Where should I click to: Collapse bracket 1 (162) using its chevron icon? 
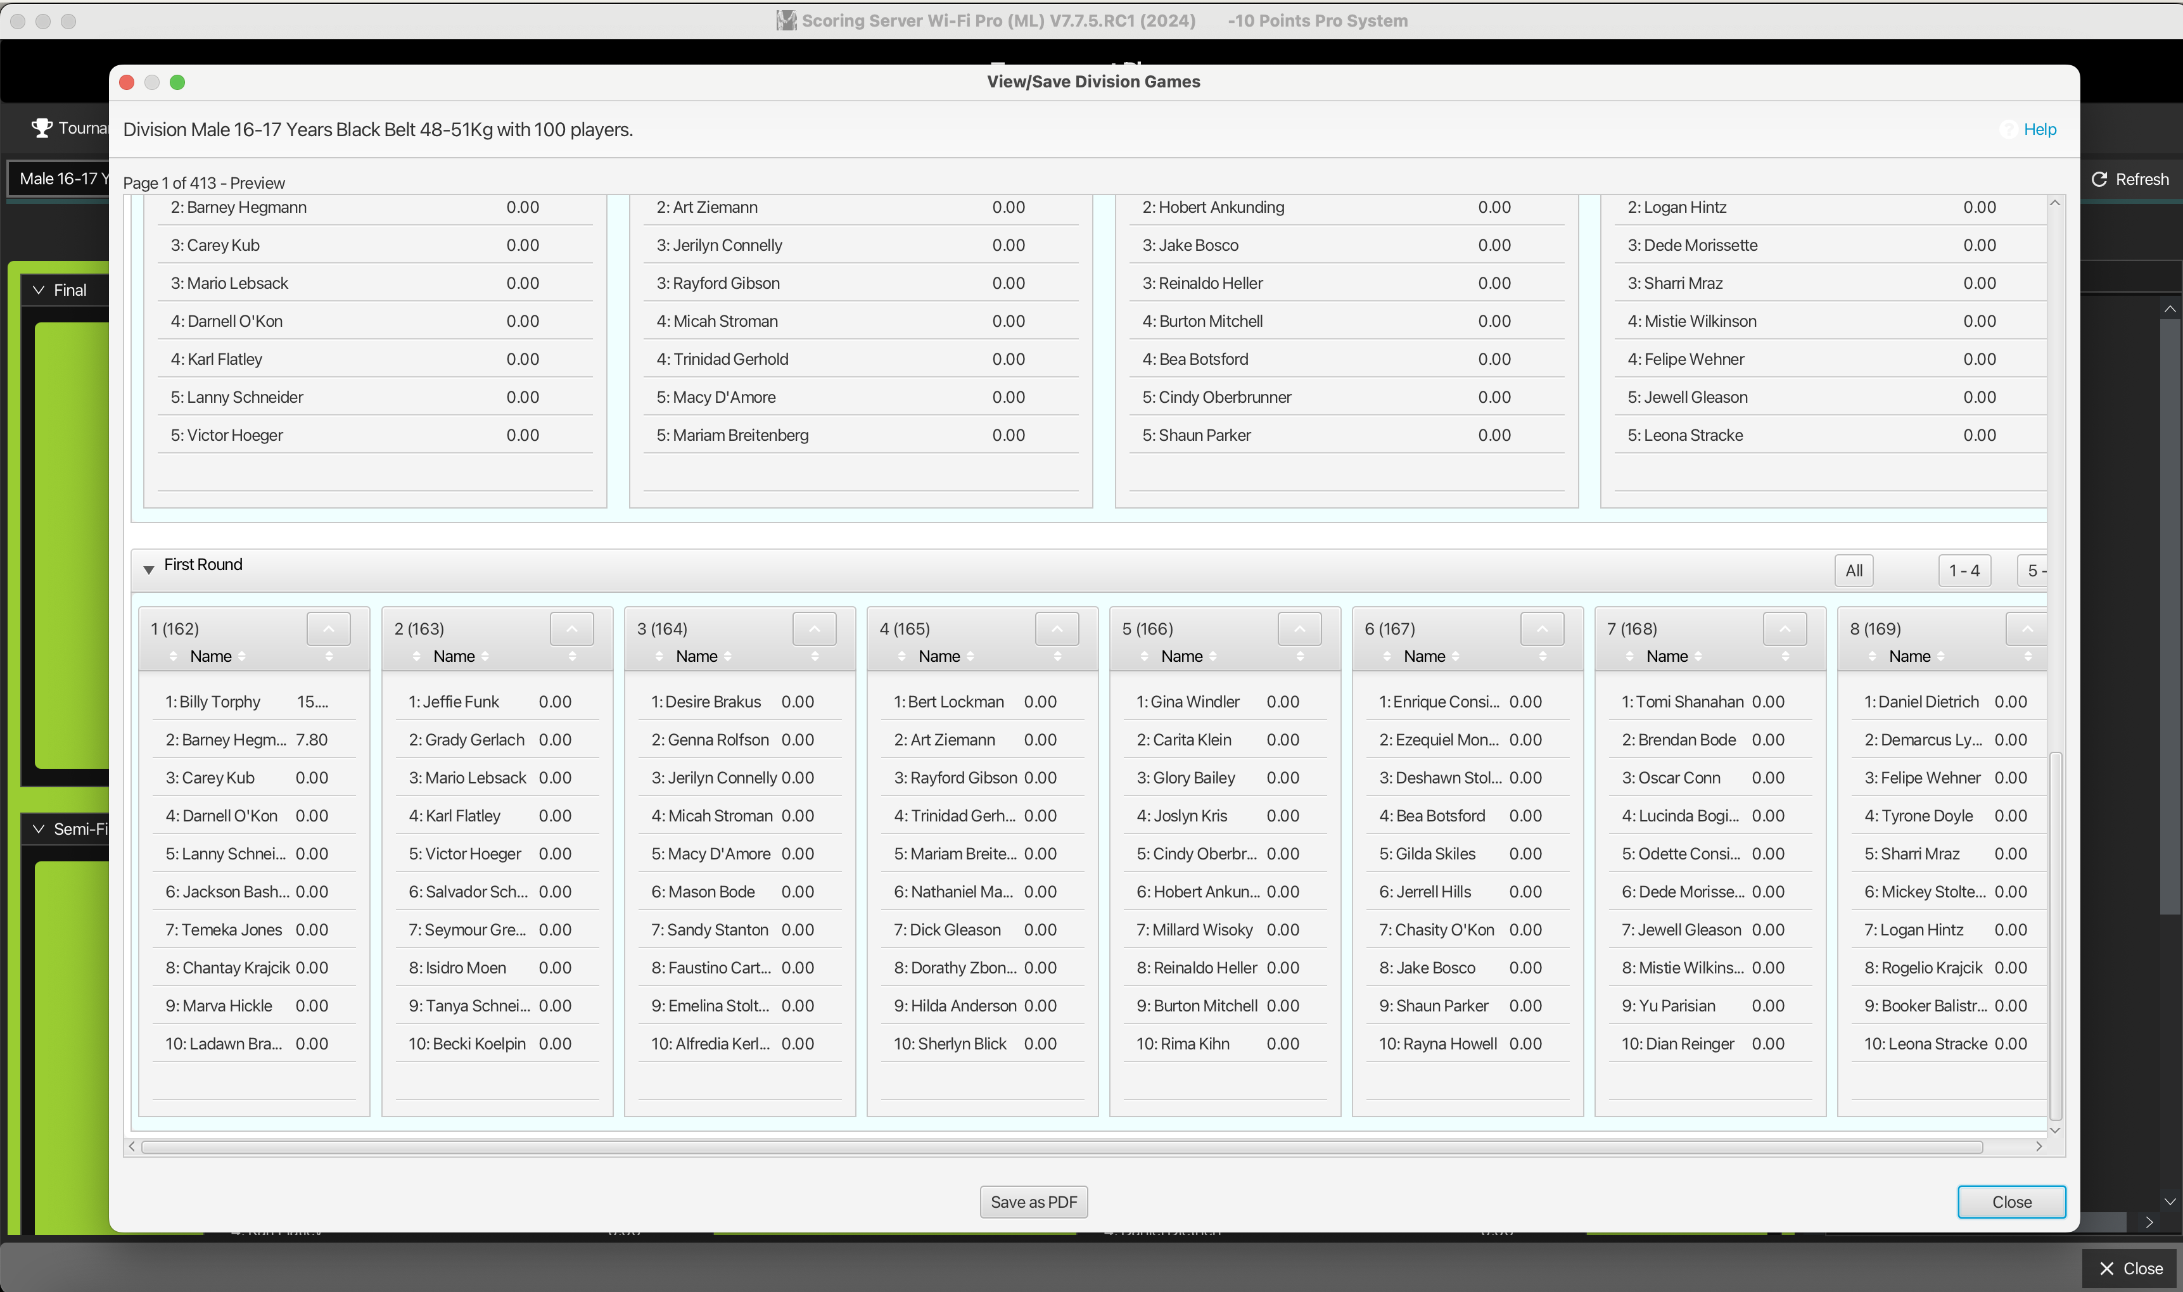pos(328,628)
